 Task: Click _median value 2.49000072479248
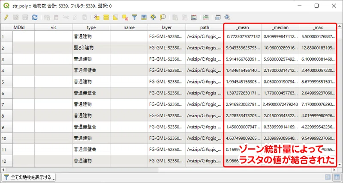pos(280,104)
